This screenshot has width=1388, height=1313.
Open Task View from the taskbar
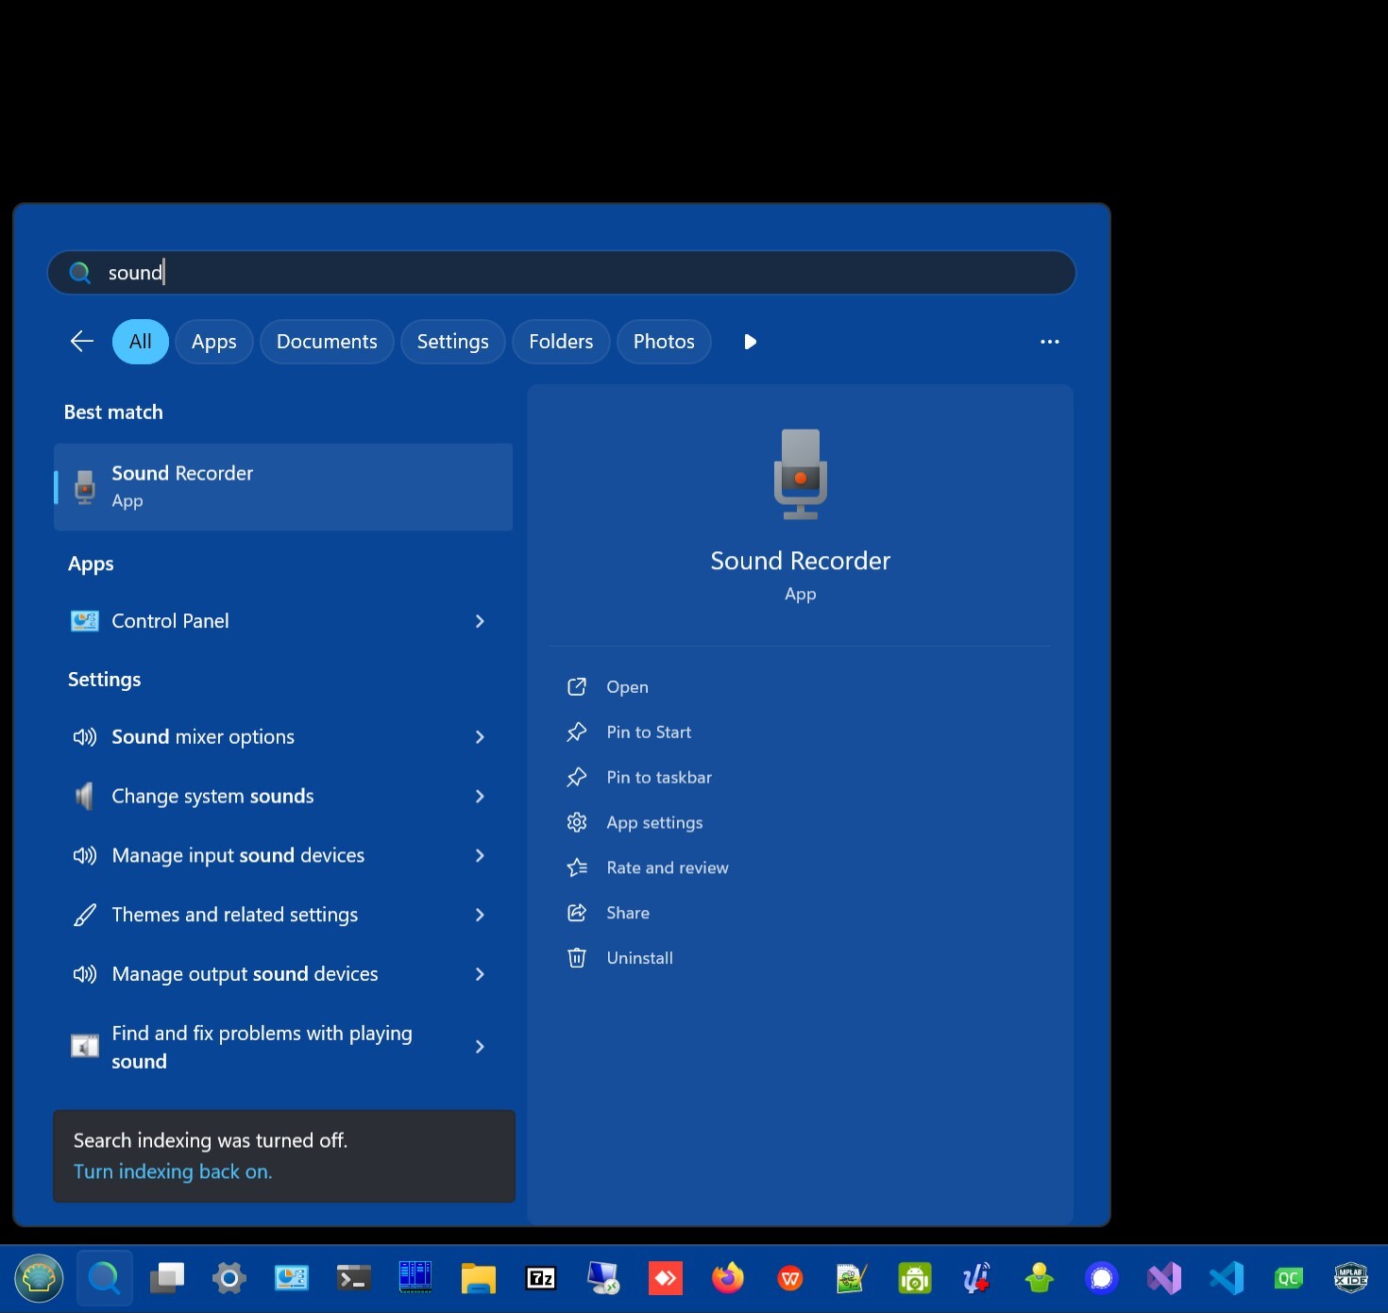pyautogui.click(x=167, y=1279)
